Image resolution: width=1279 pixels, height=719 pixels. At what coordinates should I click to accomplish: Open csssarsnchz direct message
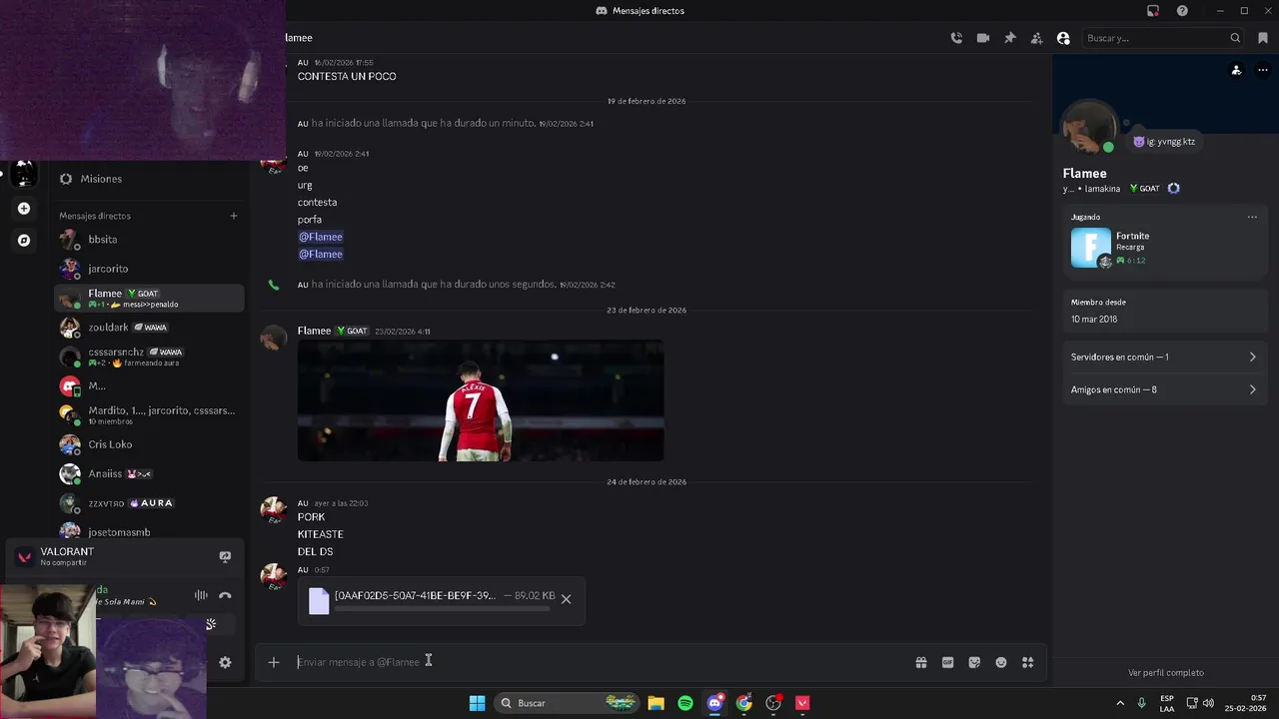150,357
